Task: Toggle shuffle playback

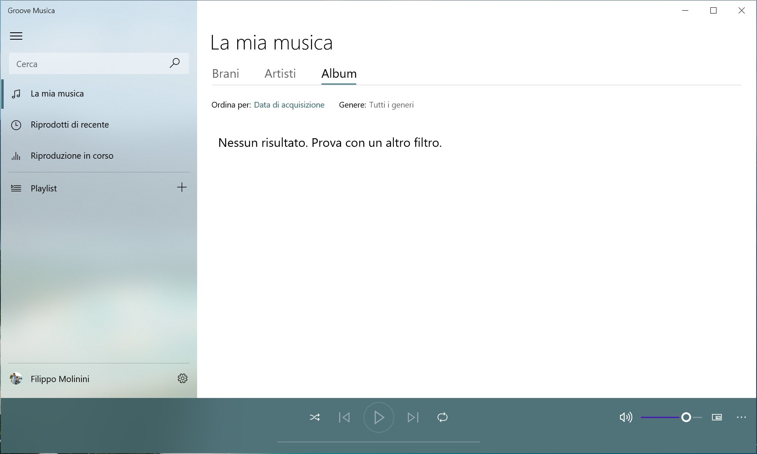Action: pyautogui.click(x=315, y=417)
